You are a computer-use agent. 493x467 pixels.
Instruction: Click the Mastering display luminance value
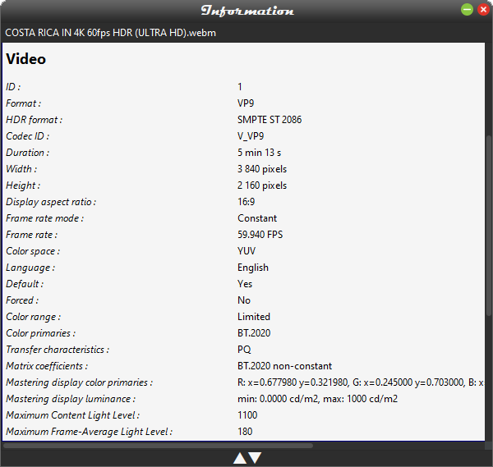317,399
